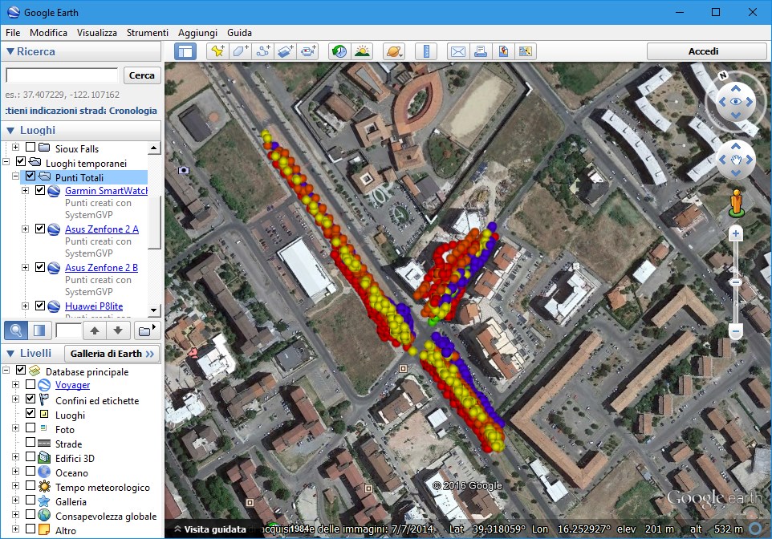
Task: Expand the Oceano layer node
Action: pos(16,471)
